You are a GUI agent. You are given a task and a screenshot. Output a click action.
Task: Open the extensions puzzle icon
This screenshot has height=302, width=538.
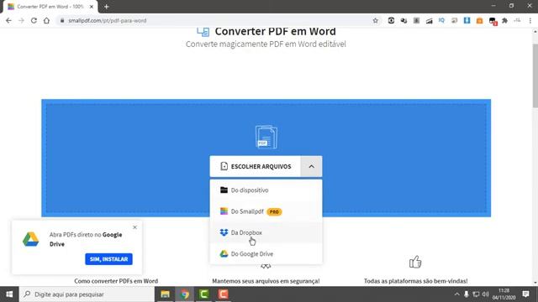click(x=504, y=20)
